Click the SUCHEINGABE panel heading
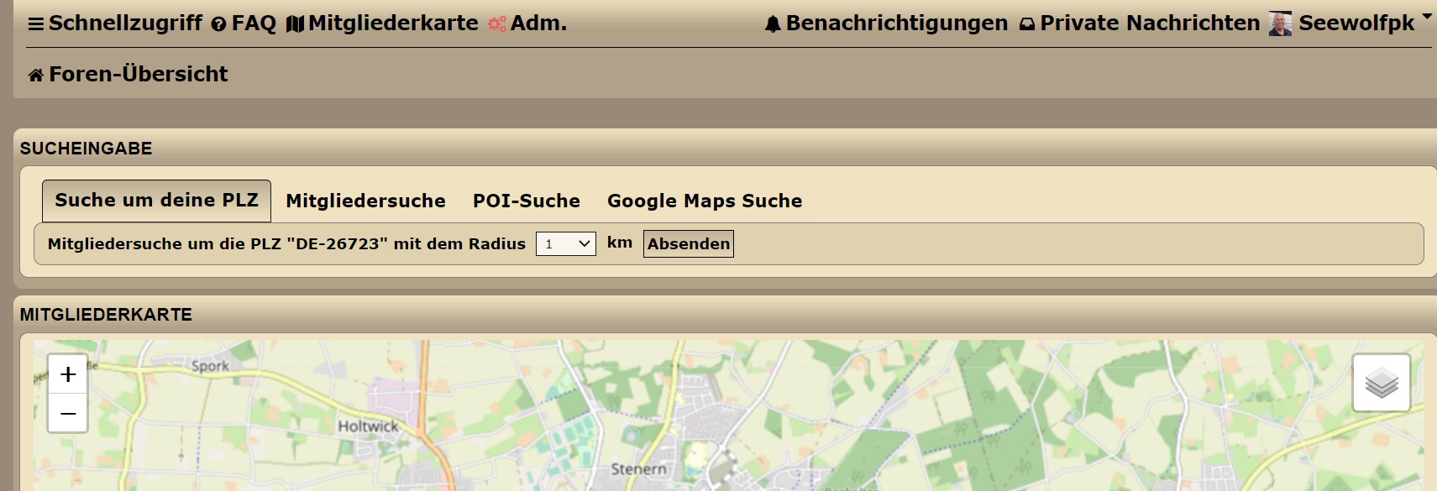This screenshot has height=491, width=1437. click(x=87, y=149)
